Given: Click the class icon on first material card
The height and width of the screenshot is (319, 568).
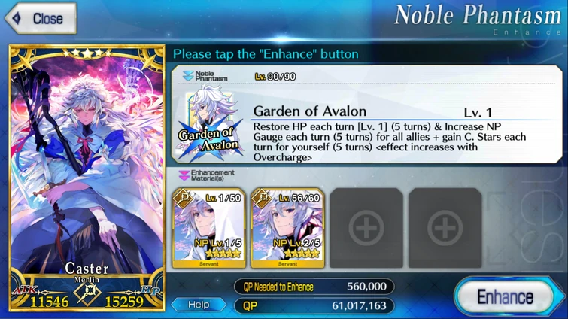Looking at the screenshot, I should [183, 199].
